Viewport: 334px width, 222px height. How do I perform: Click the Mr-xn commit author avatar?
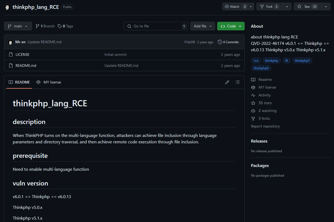pyautogui.click(x=10, y=42)
